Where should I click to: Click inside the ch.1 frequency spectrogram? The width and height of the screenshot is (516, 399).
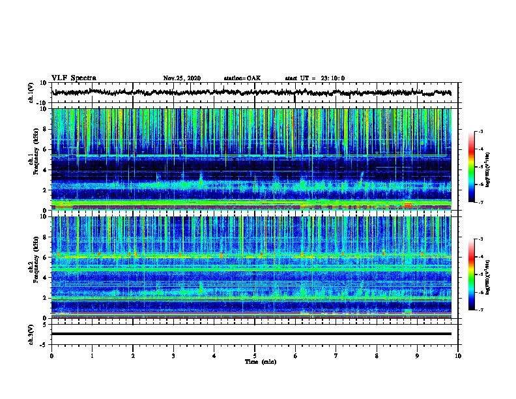click(x=251, y=159)
